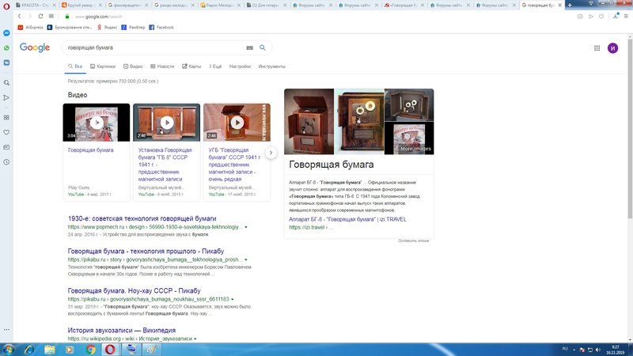Image resolution: width=633 pixels, height=356 pixels.
Task: Open bookmarks heart in Opera sidebar
Action: [x=6, y=132]
